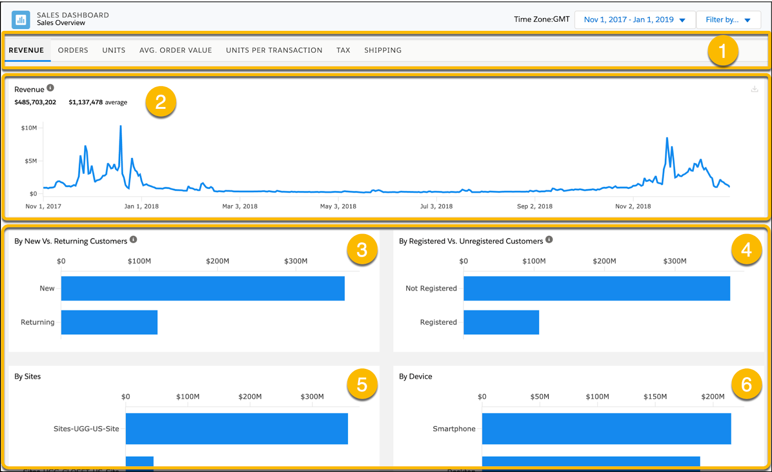Show info for New Vs. Returning Customers

pos(133,239)
